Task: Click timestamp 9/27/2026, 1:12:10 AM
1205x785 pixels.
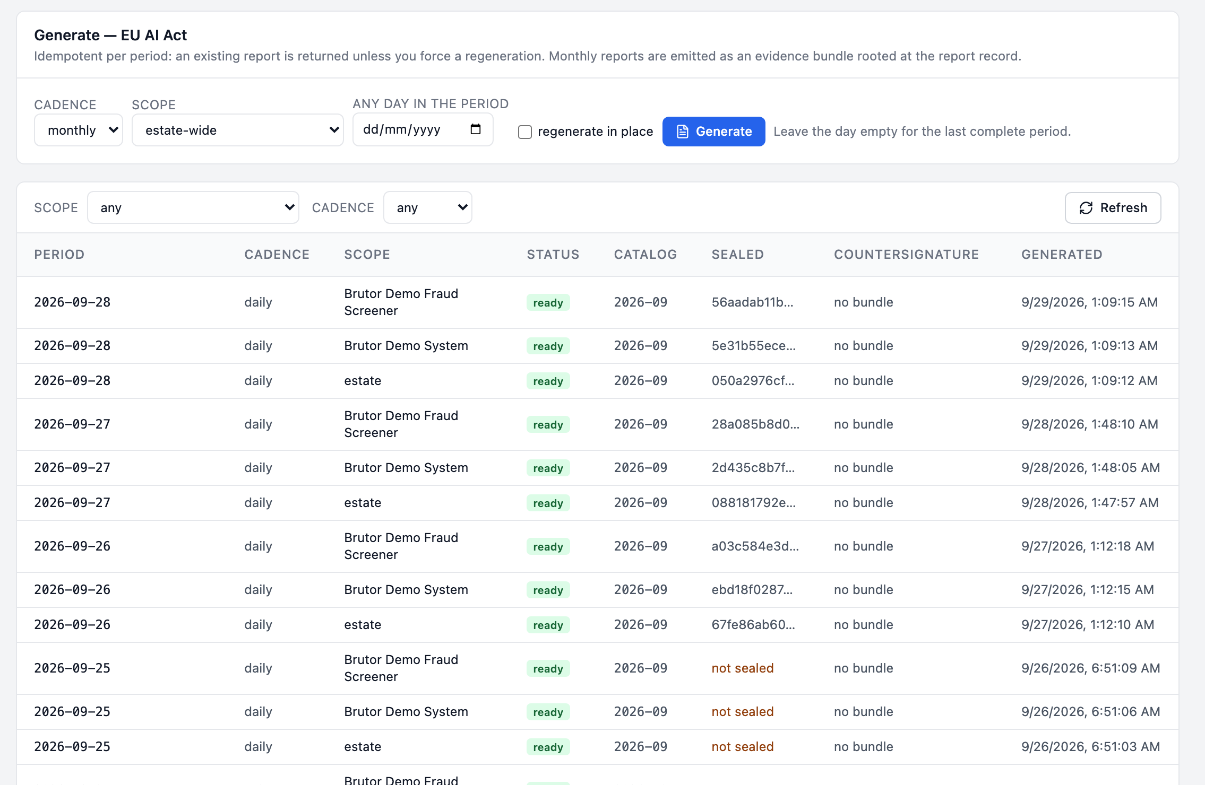Action: point(1088,625)
